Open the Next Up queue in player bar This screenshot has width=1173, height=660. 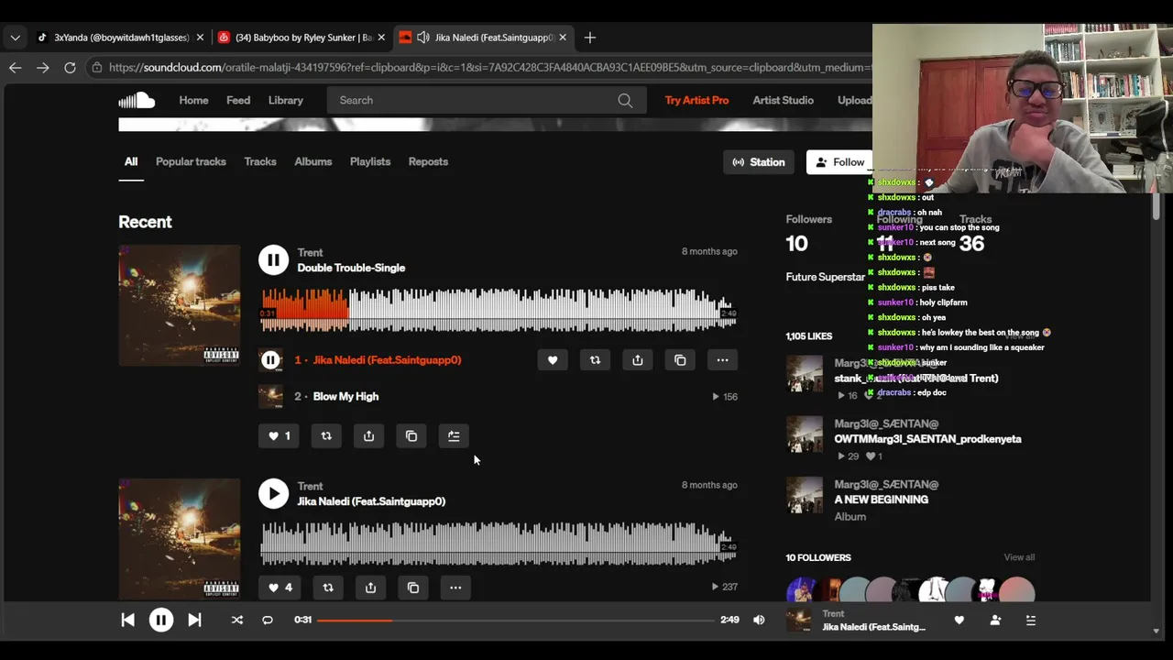click(1030, 621)
